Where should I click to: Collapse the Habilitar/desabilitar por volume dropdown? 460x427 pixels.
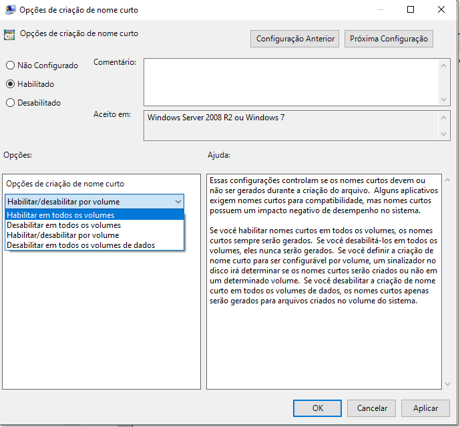coord(178,201)
